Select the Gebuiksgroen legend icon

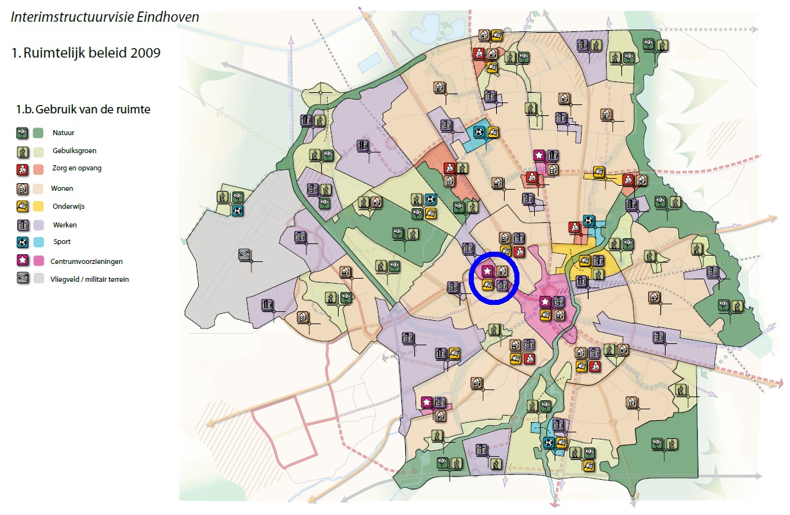pos(22,151)
